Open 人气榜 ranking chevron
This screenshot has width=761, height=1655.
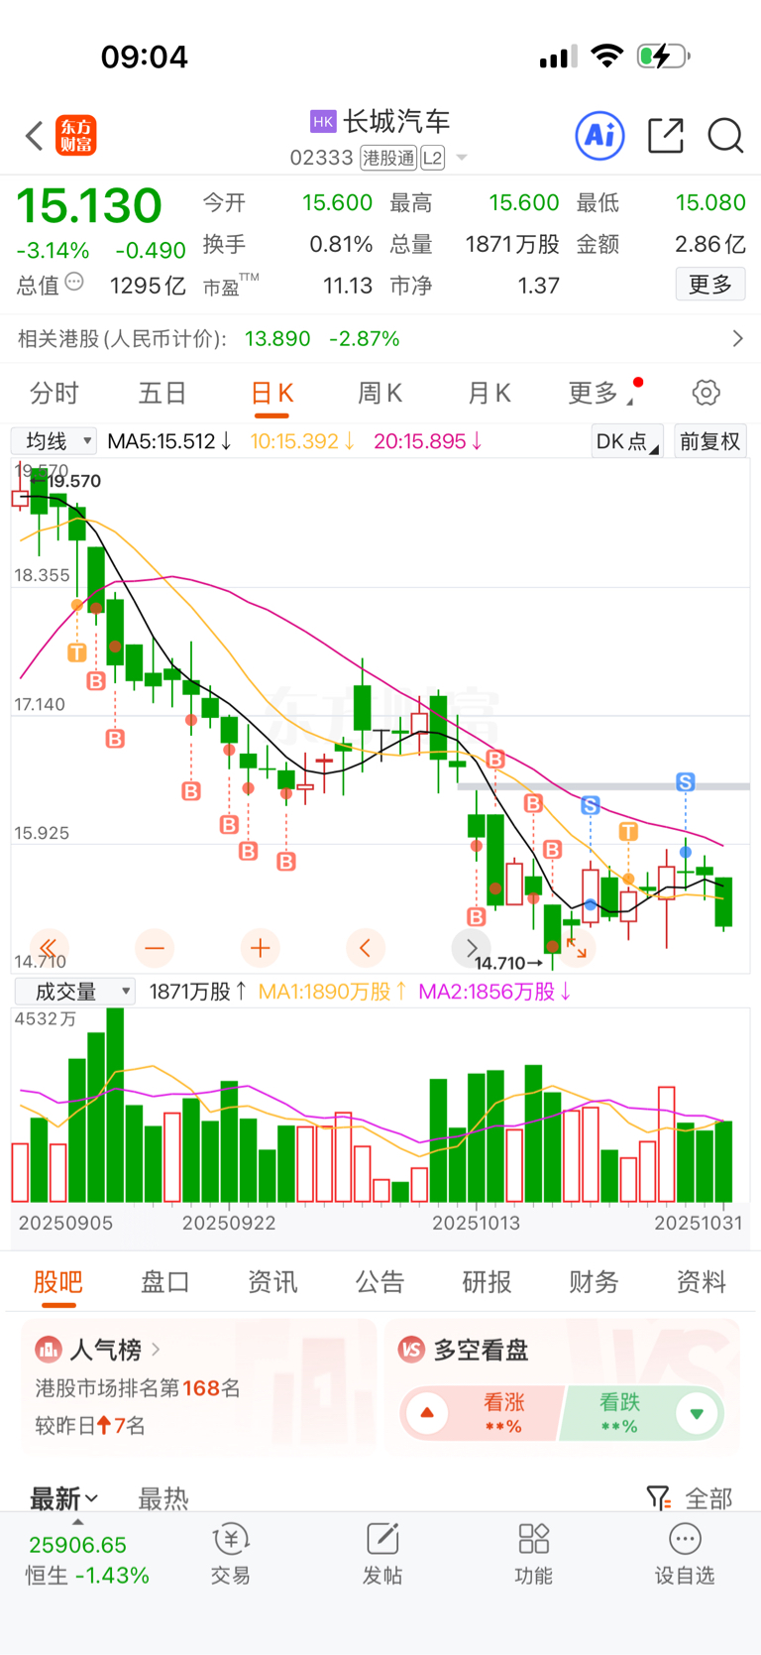pyautogui.click(x=156, y=1350)
